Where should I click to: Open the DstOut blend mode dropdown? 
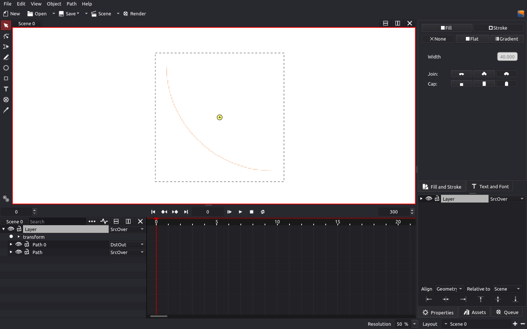127,245
